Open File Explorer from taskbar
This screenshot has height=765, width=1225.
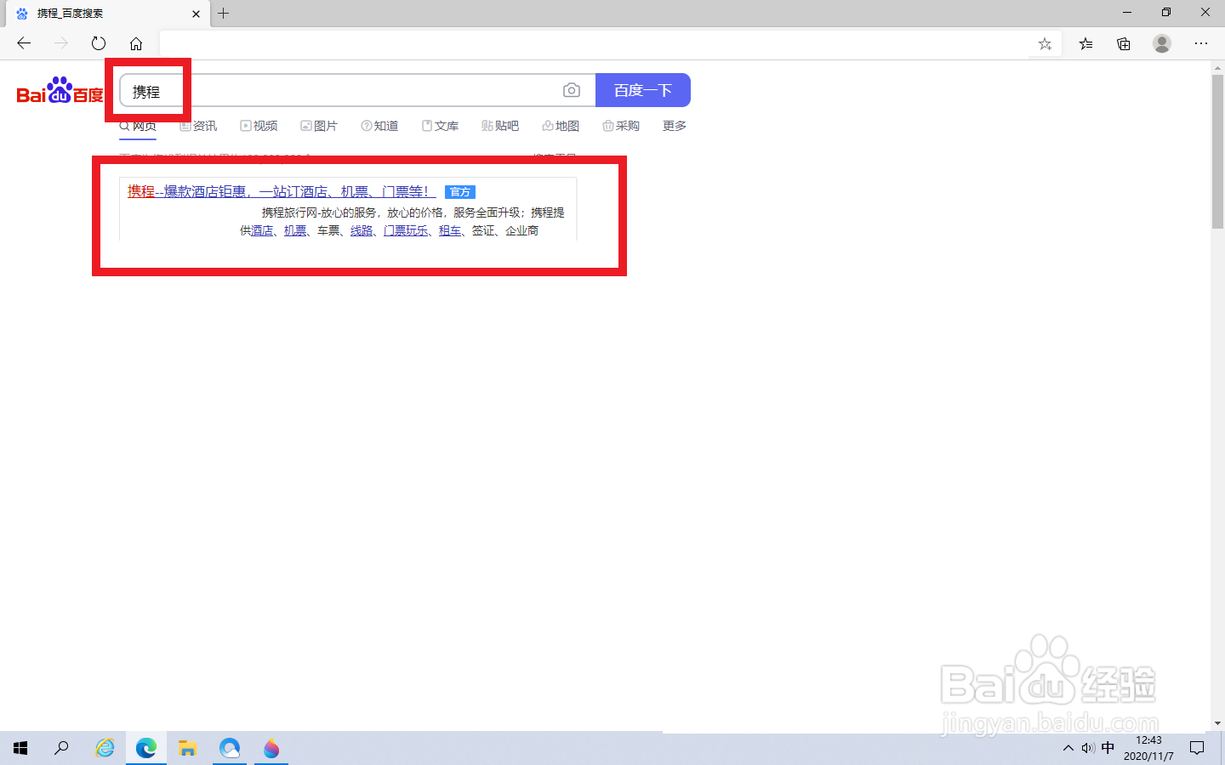point(188,748)
